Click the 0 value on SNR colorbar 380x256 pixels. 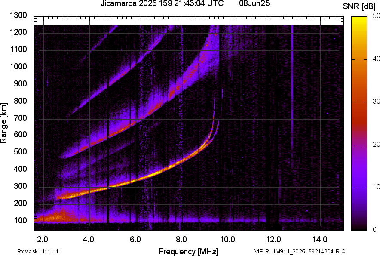coord(375,229)
